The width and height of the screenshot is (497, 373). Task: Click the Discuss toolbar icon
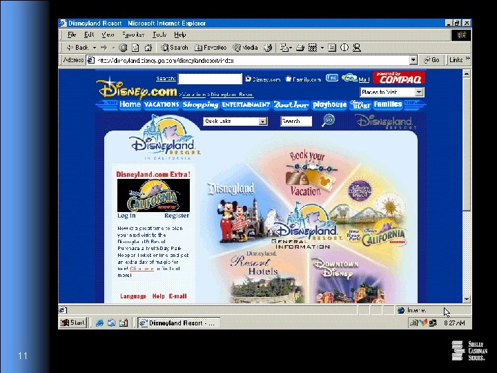coord(332,48)
